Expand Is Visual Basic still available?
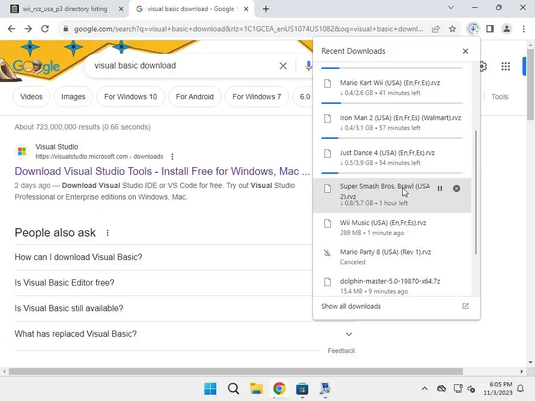 [x=163, y=308]
